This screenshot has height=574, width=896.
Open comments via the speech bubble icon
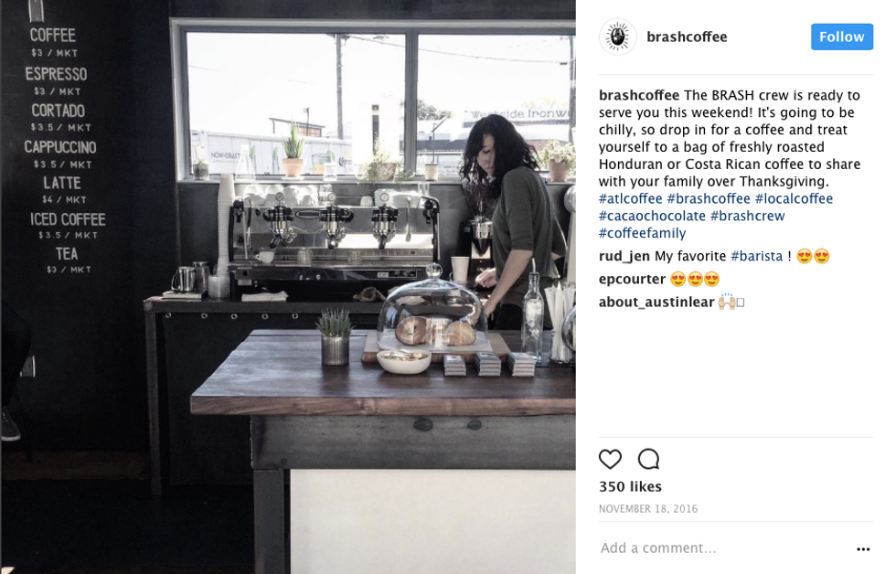[648, 459]
